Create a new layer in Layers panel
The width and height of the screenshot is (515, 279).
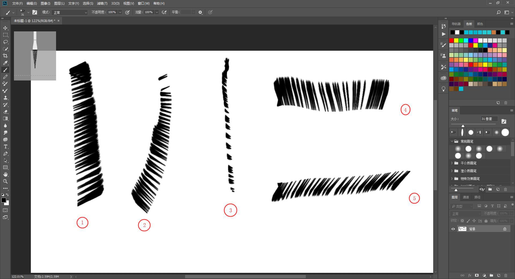(x=498, y=276)
